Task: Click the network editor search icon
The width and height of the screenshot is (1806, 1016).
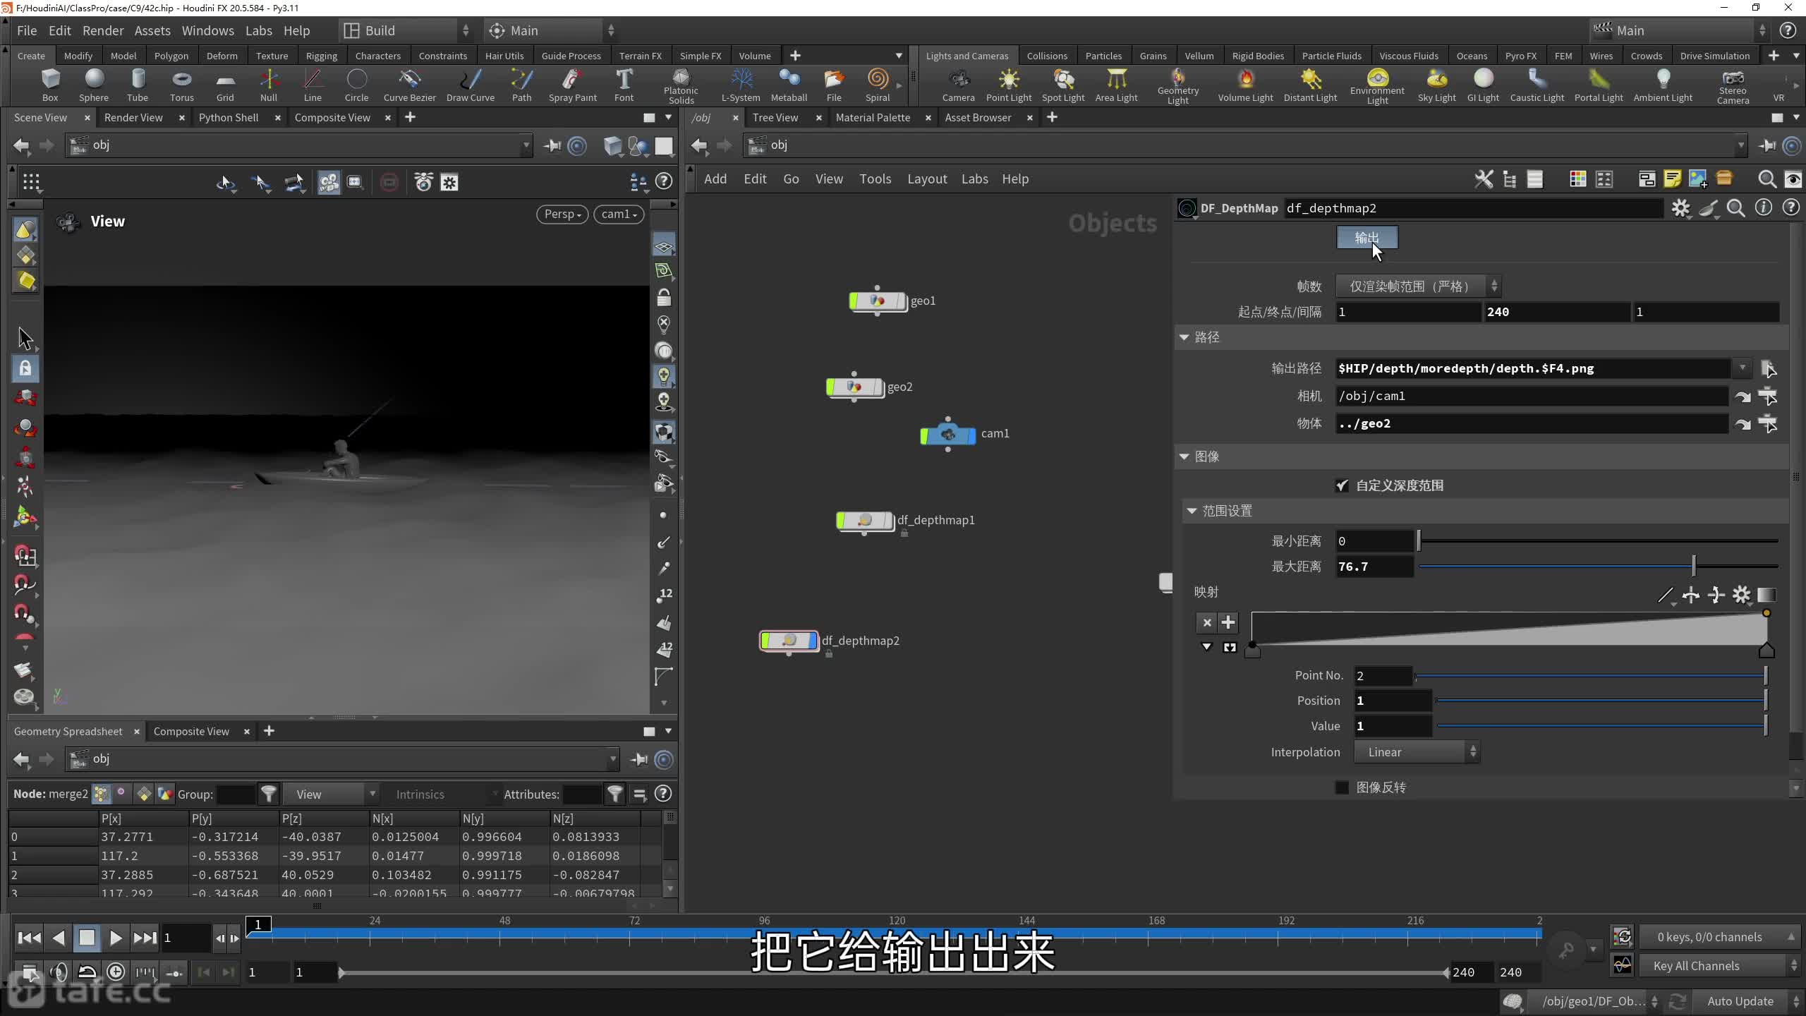Action: pyautogui.click(x=1766, y=179)
